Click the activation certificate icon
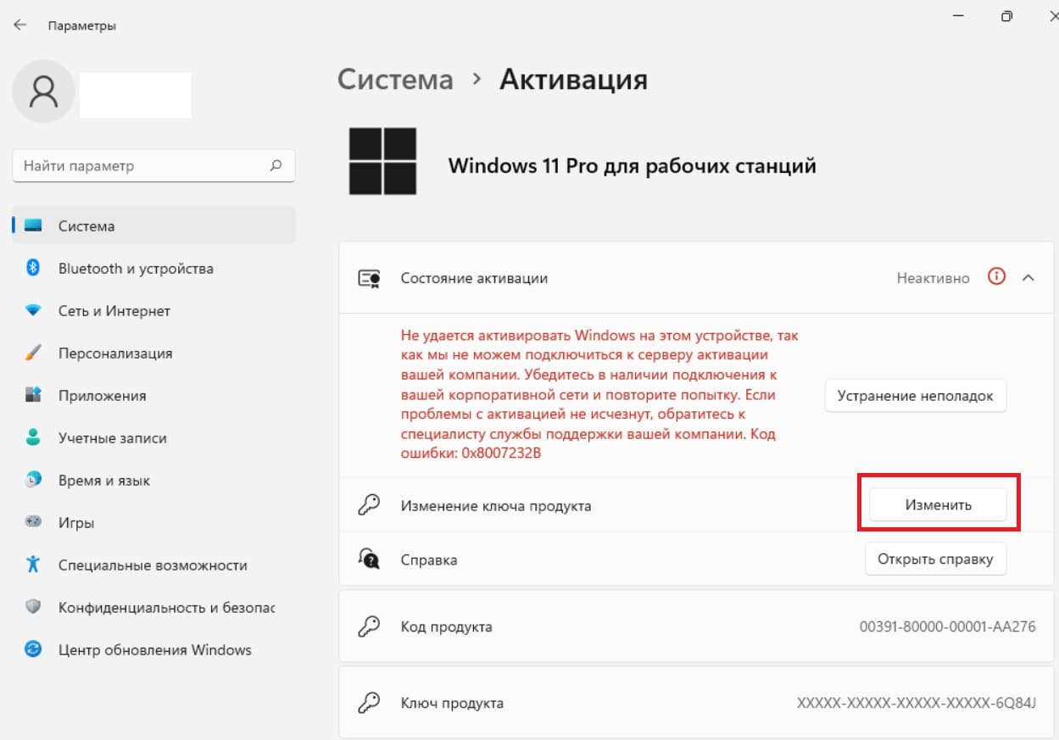 (369, 278)
